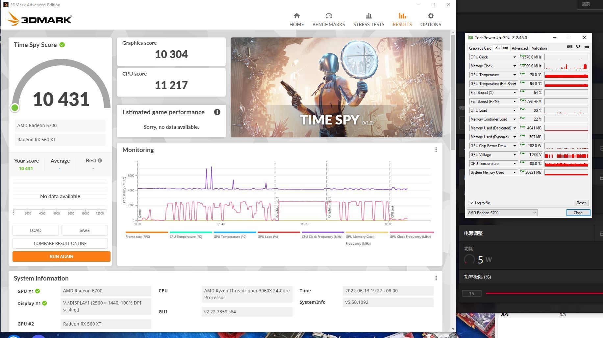The image size is (603, 338).
Task: Expand GPU Chip Power Draw dropdown
Action: [x=515, y=146]
